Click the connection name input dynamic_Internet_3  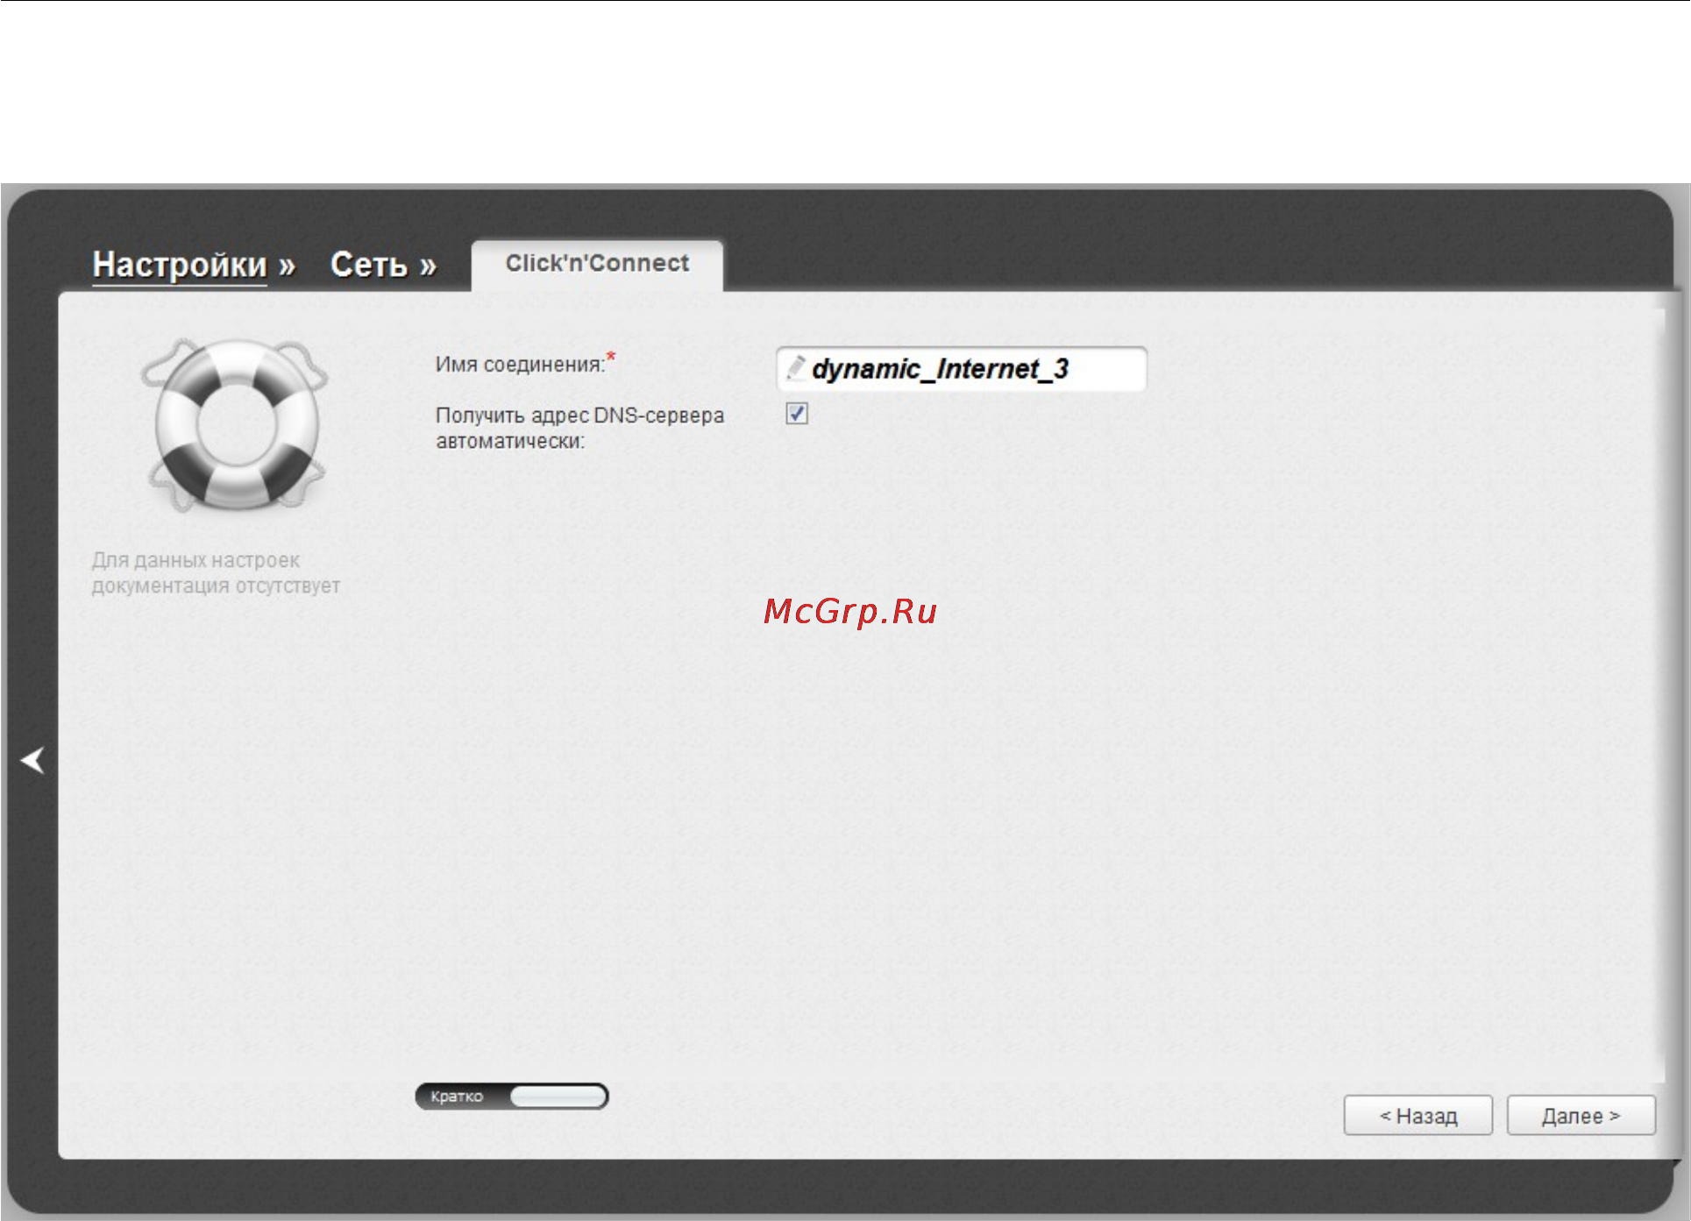[962, 369]
